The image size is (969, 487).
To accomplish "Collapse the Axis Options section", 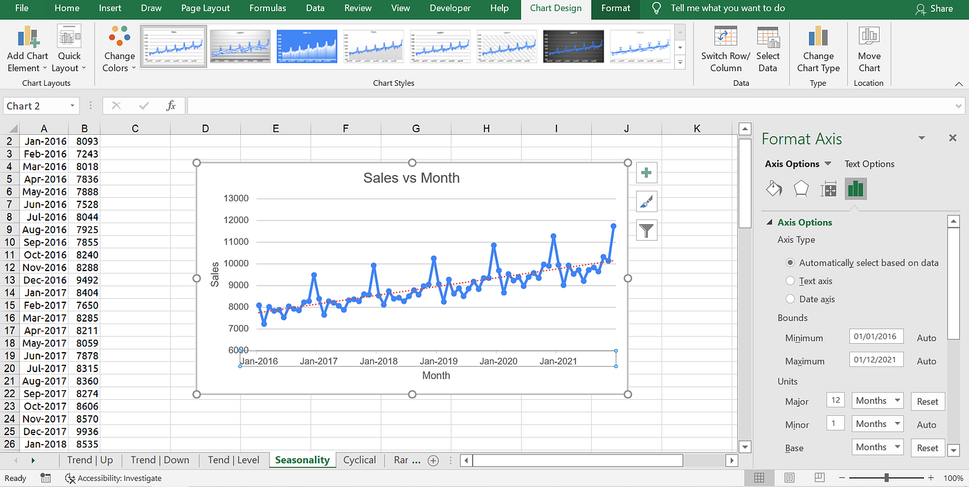I will click(769, 222).
